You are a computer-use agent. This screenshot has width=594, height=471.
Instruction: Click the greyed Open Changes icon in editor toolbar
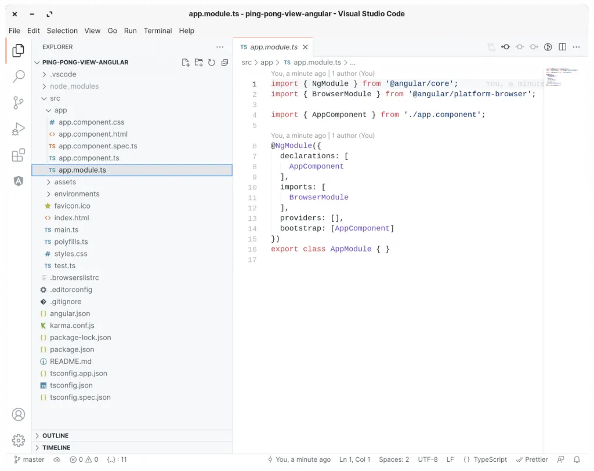coord(491,47)
